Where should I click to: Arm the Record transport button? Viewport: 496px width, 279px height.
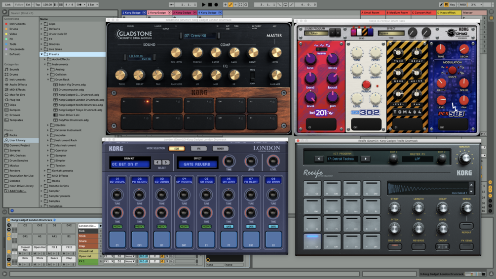click(x=216, y=4)
